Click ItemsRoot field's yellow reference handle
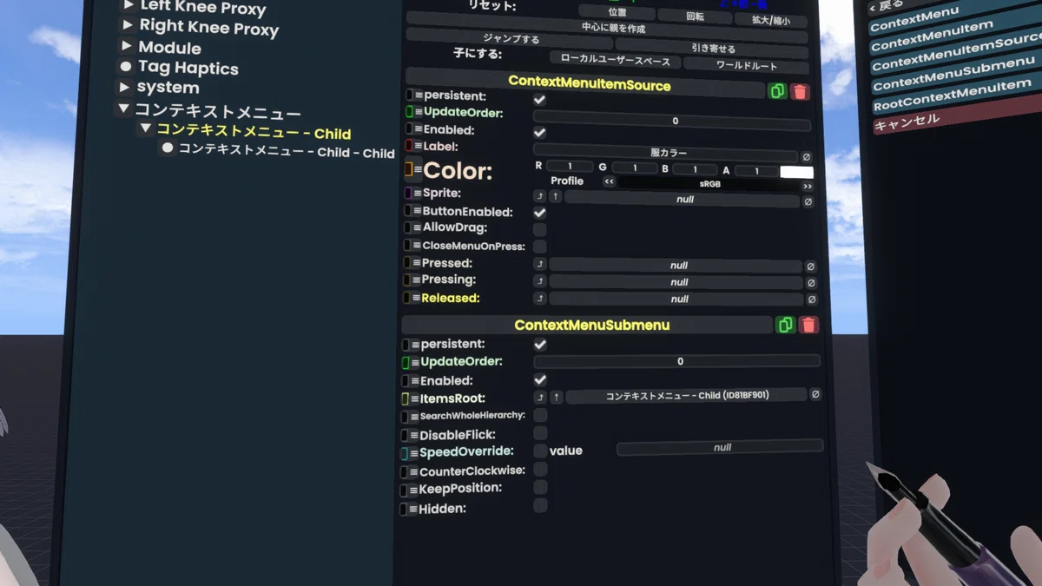Image resolution: width=1042 pixels, height=586 pixels. pyautogui.click(x=405, y=398)
